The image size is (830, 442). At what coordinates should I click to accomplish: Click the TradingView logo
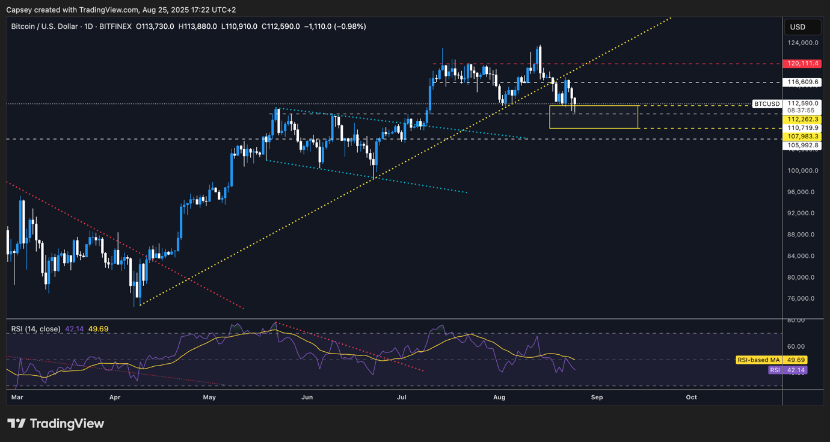54,423
